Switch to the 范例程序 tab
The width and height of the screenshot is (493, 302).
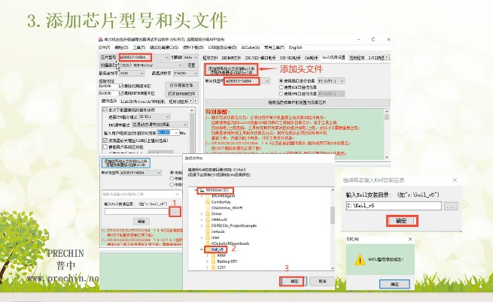[x=357, y=58]
